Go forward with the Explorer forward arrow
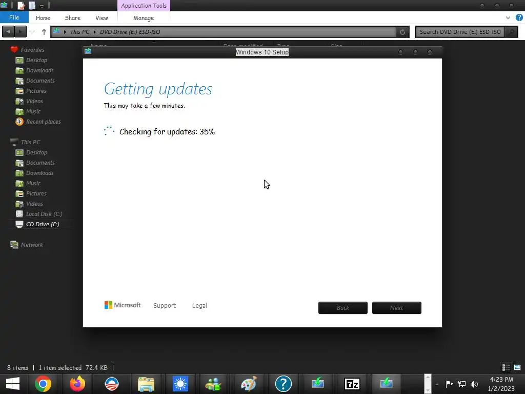525x394 pixels. (21, 32)
